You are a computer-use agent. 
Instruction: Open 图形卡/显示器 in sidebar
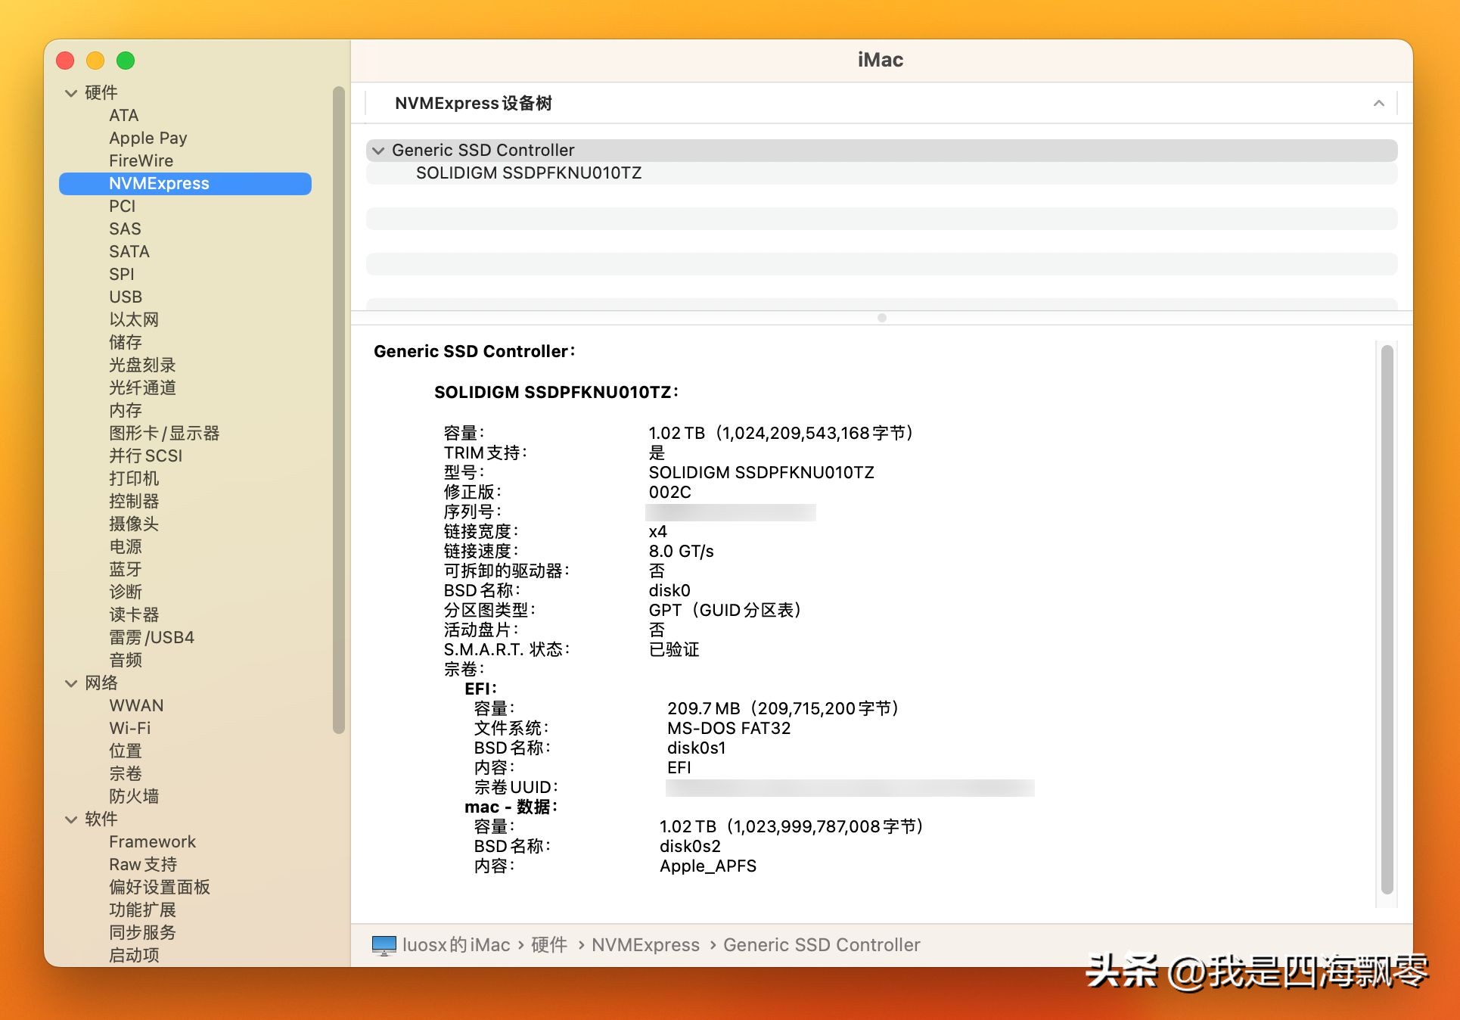[x=164, y=433]
